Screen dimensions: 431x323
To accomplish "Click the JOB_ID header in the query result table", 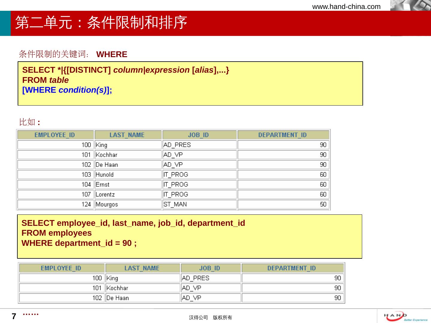I will (211, 268).
